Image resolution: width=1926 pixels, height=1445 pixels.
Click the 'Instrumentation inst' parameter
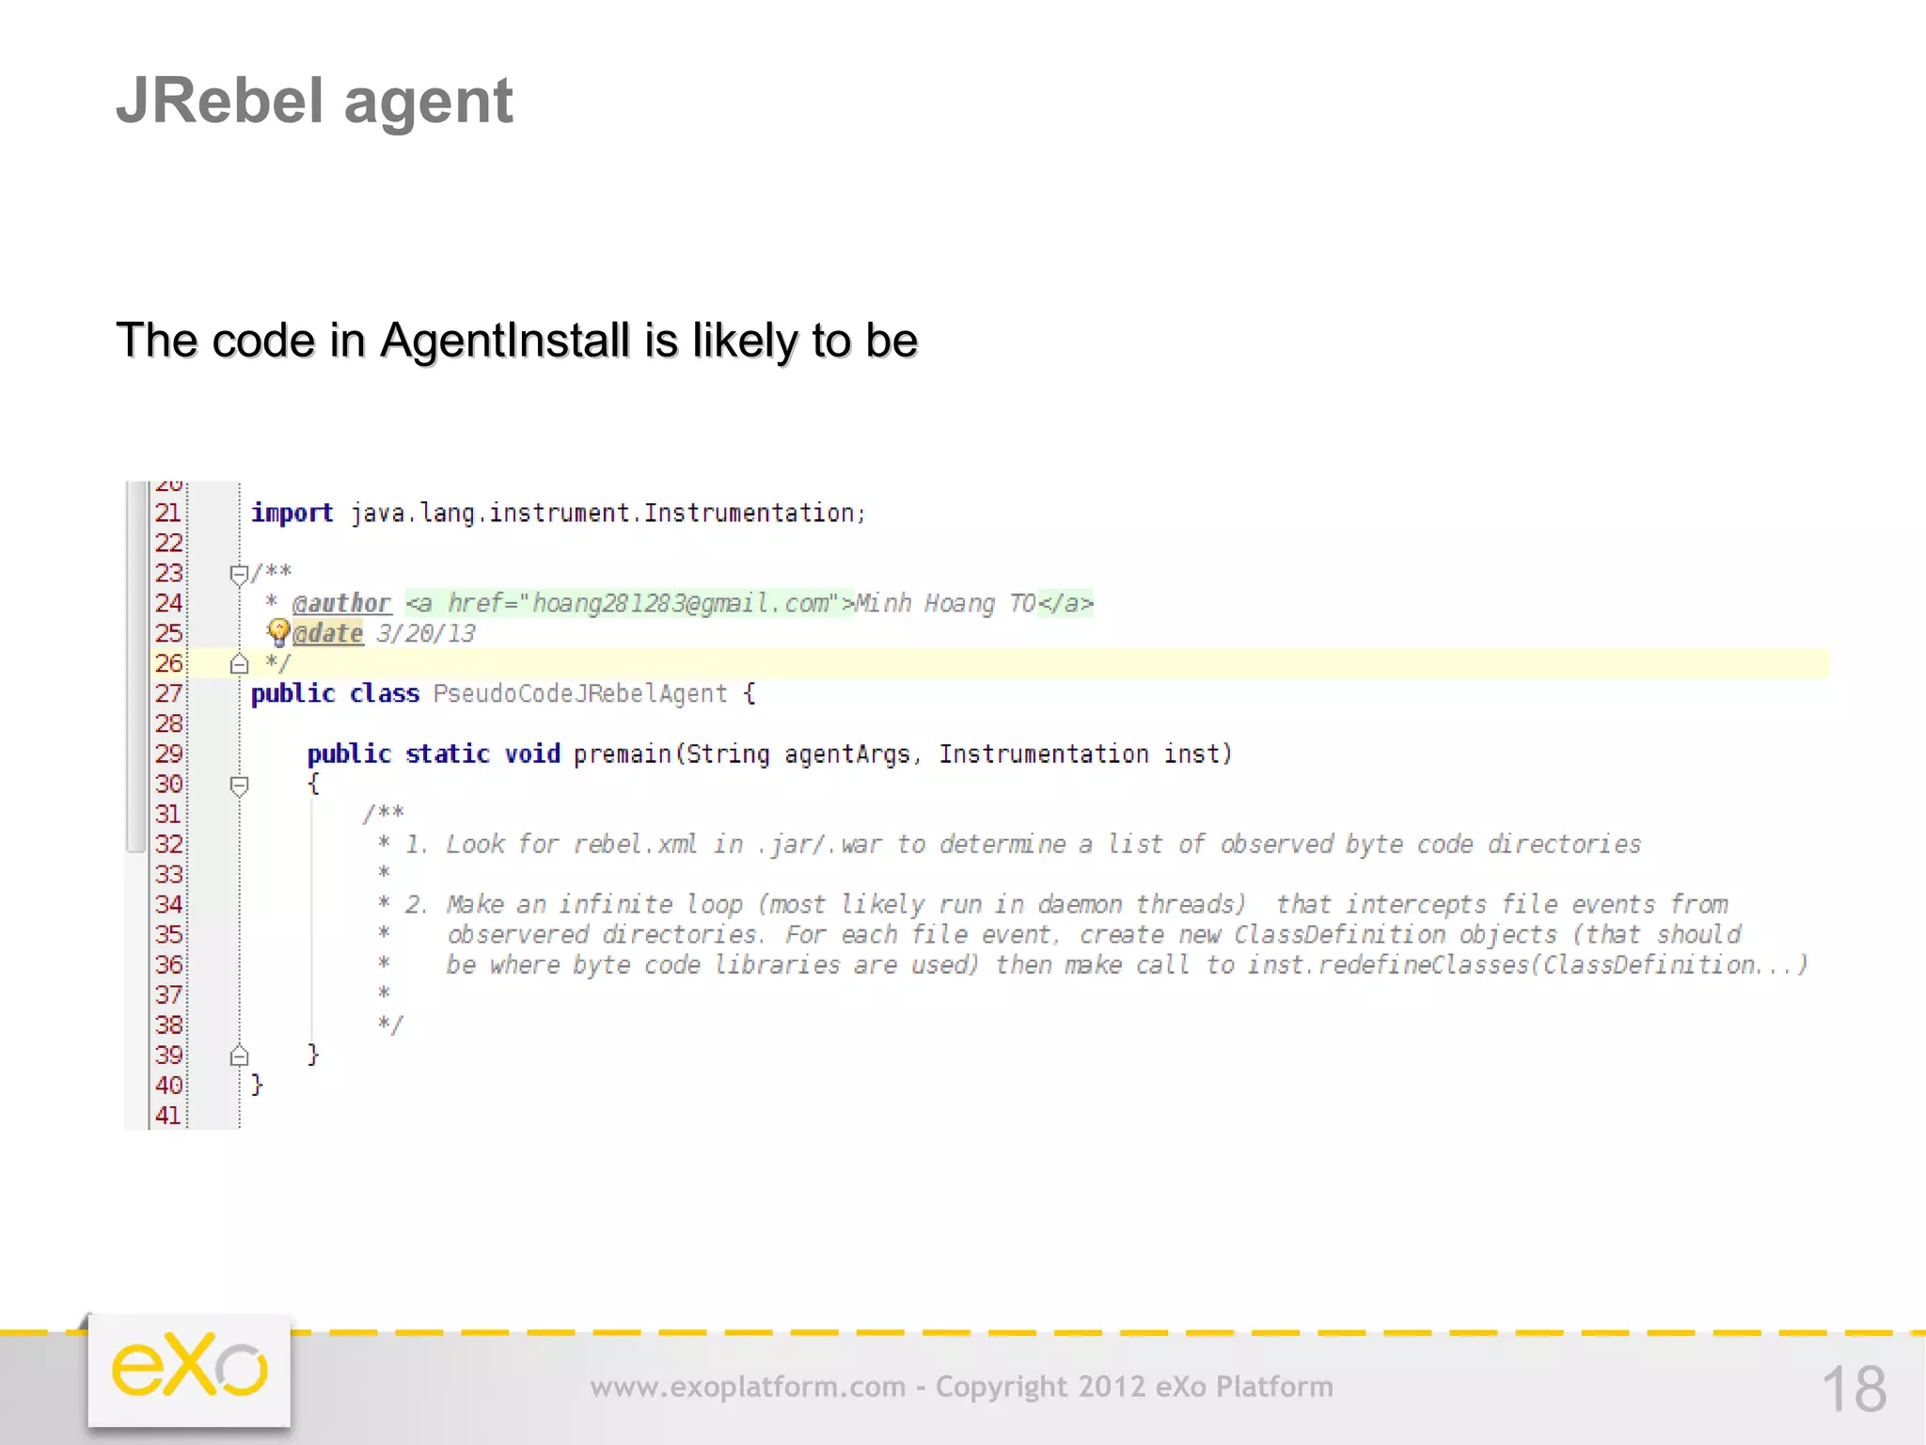[1079, 754]
